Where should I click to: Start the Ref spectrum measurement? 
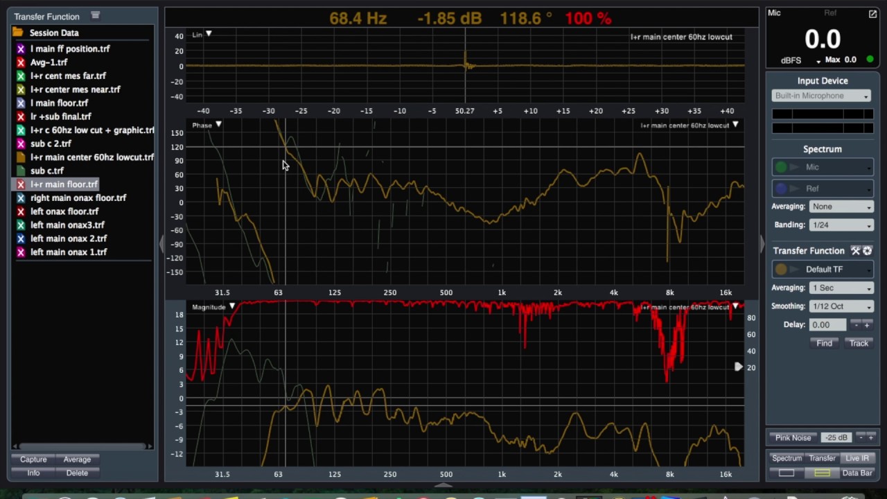794,189
